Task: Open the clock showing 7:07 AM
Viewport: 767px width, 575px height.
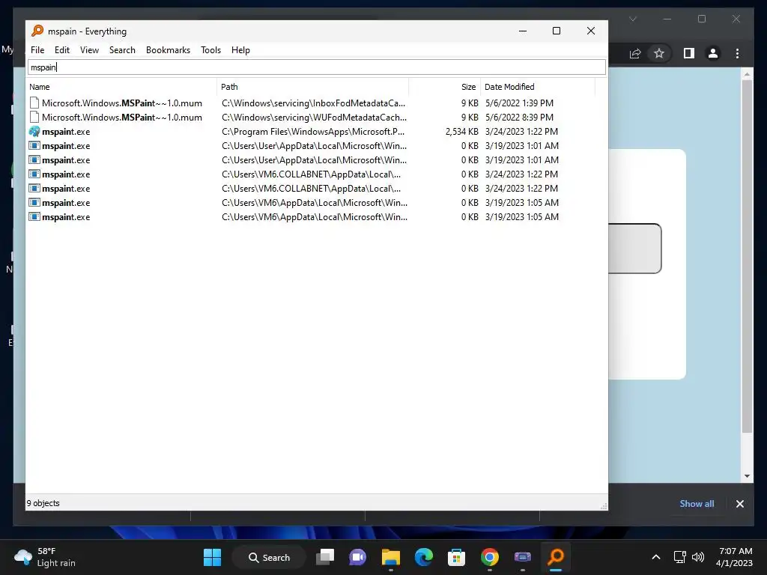Action: [x=734, y=557]
